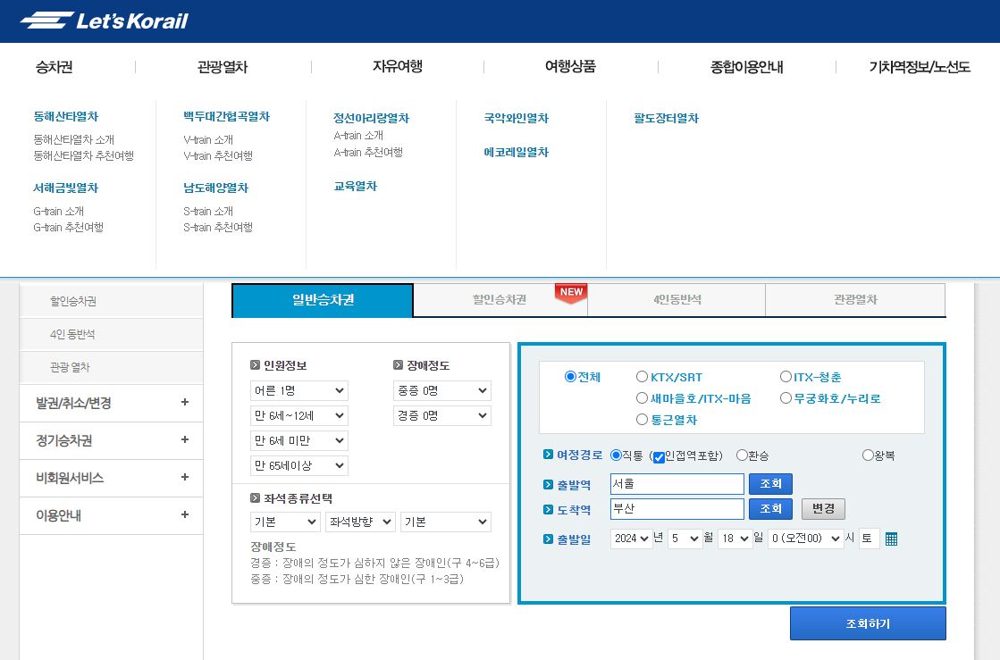The image size is (1000, 660).
Task: Select 새마을호/ITX-마음 radio button
Action: pyautogui.click(x=642, y=398)
